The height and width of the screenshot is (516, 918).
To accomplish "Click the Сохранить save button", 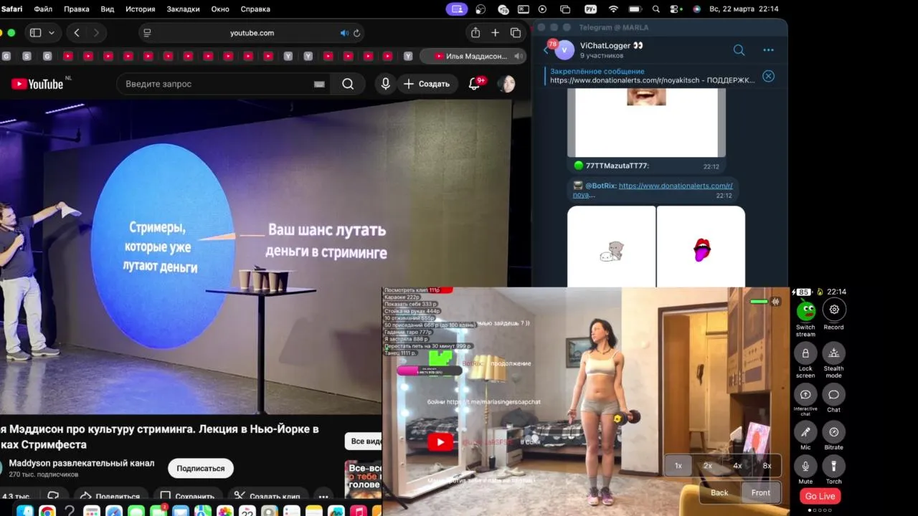I will (x=187, y=496).
